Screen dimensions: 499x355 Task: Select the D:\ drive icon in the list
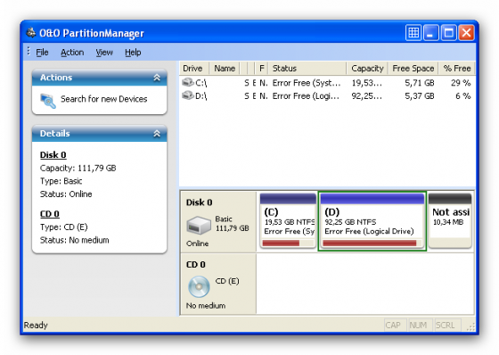188,95
